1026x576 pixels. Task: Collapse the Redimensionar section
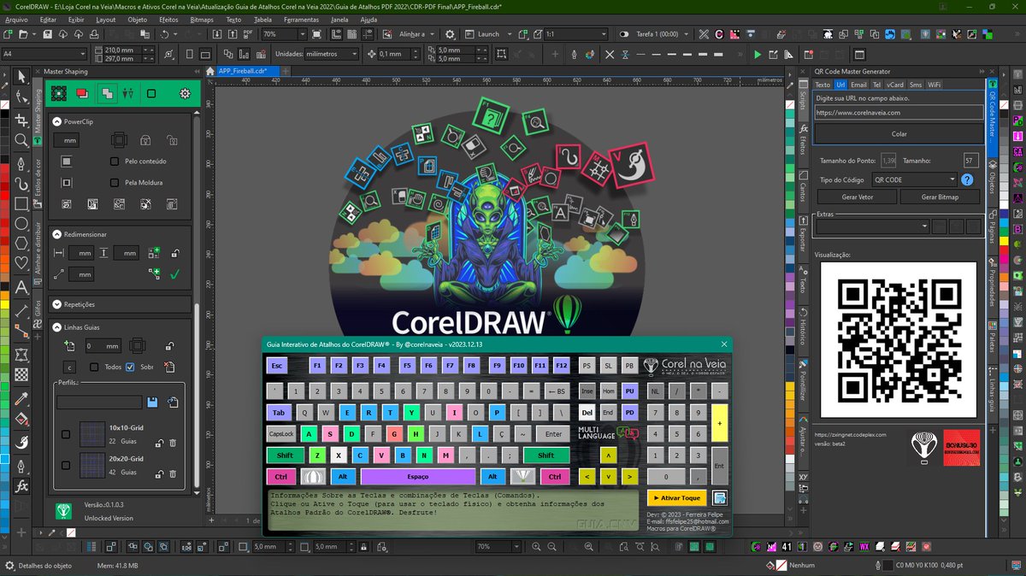56,233
